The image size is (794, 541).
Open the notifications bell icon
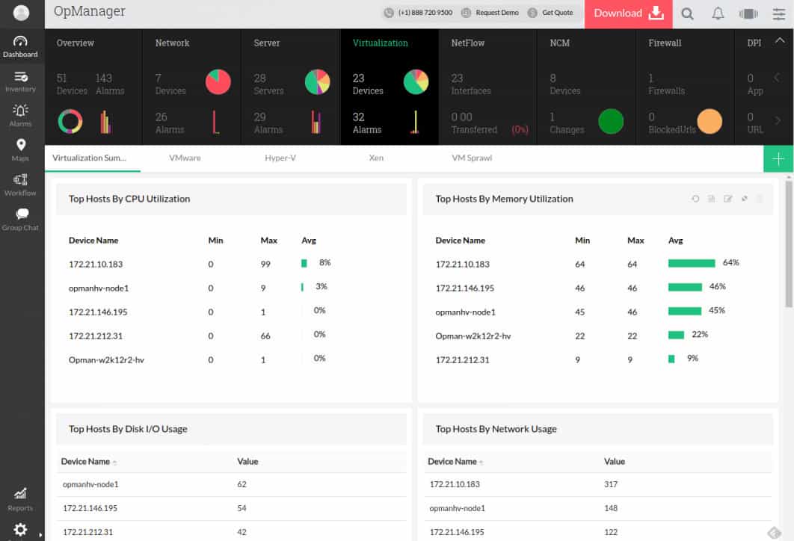tap(718, 13)
